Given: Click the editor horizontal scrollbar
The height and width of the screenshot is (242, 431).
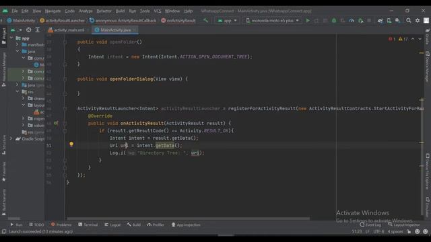Looking at the screenshot, I should click(x=189, y=218).
